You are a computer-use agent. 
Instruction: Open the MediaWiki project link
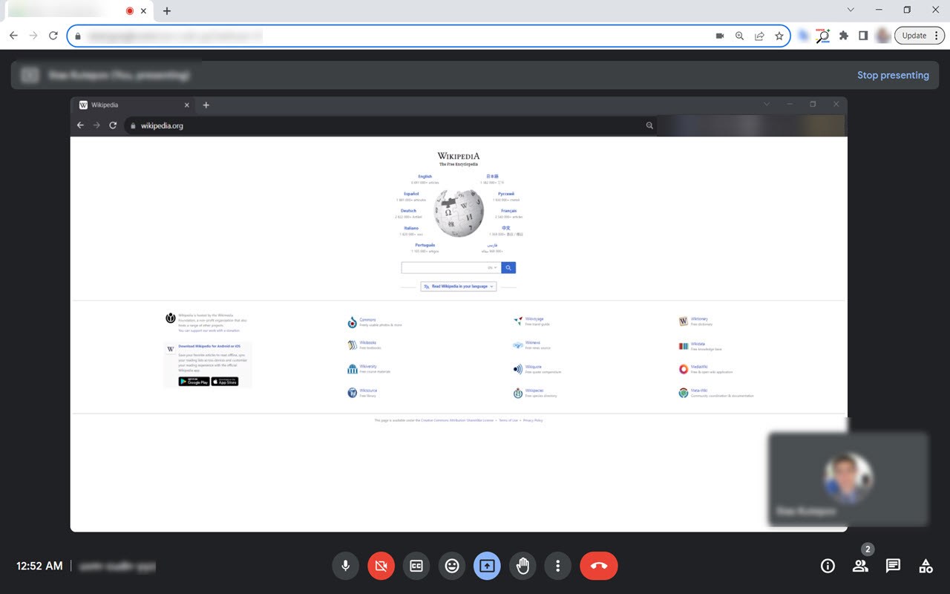pyautogui.click(x=699, y=367)
